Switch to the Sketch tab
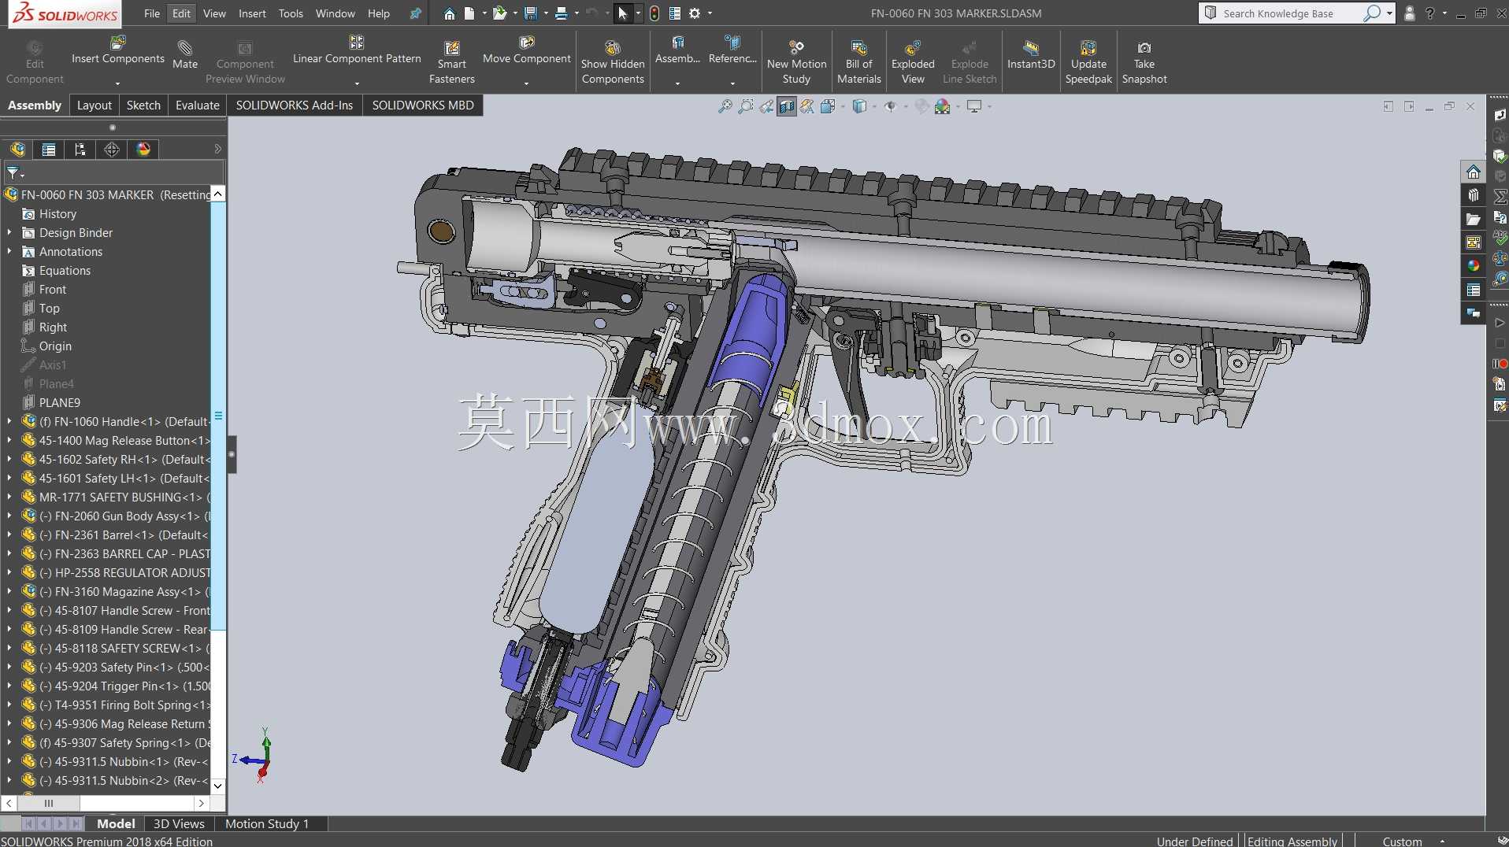The image size is (1509, 847). point(143,105)
